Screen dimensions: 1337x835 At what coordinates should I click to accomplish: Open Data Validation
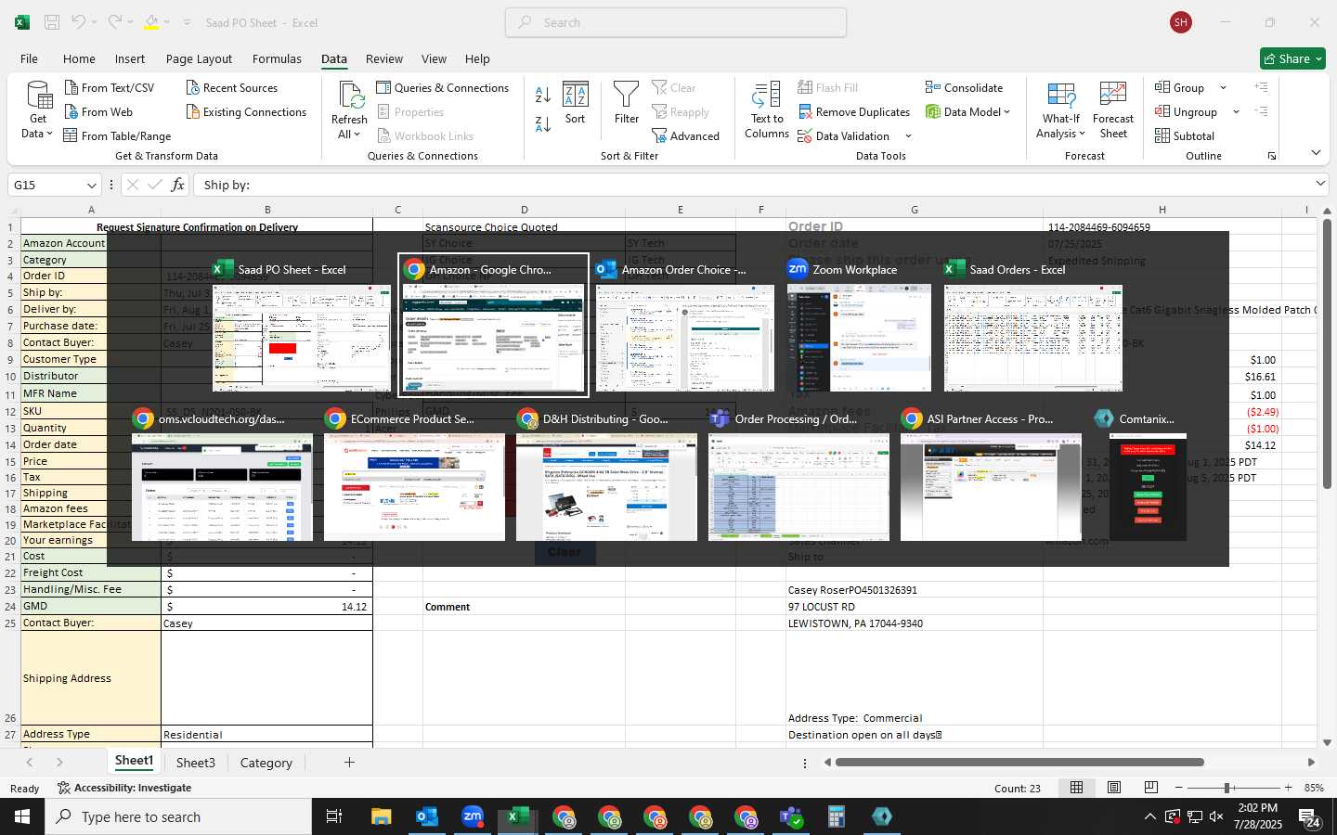[843, 135]
